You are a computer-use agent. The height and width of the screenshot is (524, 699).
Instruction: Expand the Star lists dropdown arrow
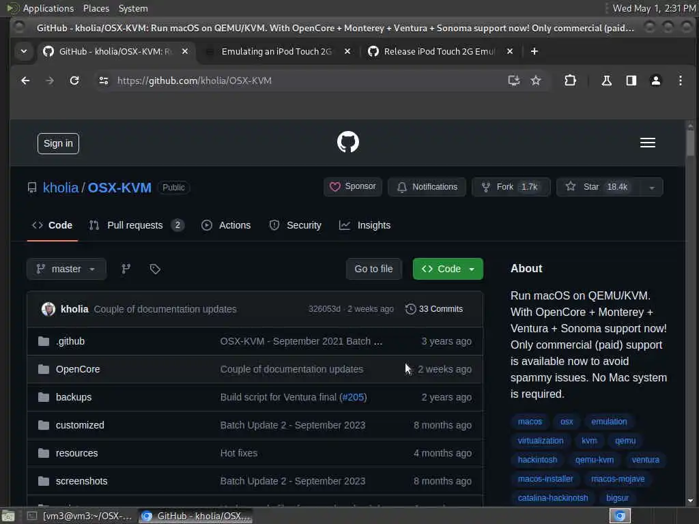tap(652, 187)
